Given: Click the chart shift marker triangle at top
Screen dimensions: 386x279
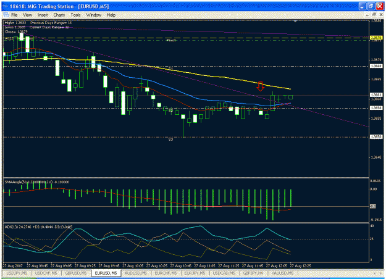Looking at the screenshot, I should point(295,22).
